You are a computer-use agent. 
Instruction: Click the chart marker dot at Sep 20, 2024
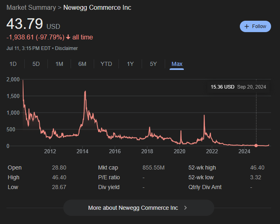point(256,146)
